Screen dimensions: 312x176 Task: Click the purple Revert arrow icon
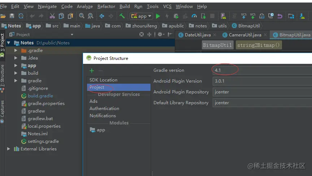pyautogui.click(x=280, y=16)
